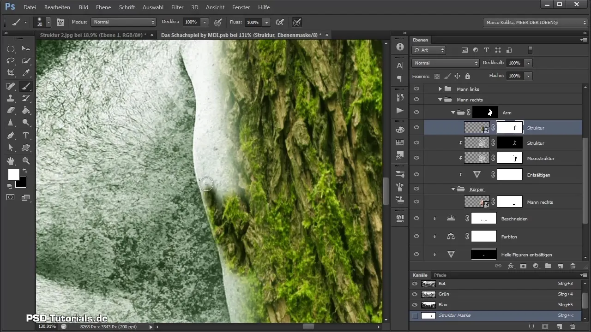Hide the Mann links group

[x=416, y=89]
